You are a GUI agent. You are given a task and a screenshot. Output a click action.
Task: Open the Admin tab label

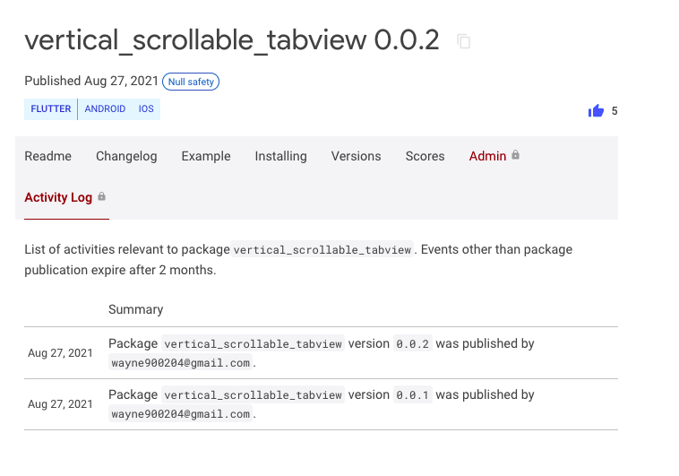[487, 156]
